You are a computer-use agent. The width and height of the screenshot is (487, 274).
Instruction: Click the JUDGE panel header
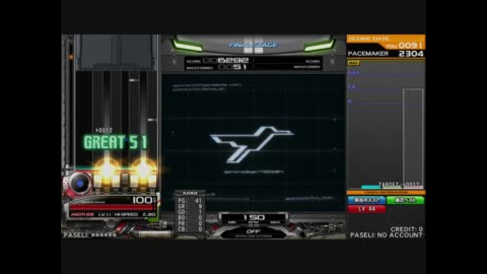pos(190,193)
